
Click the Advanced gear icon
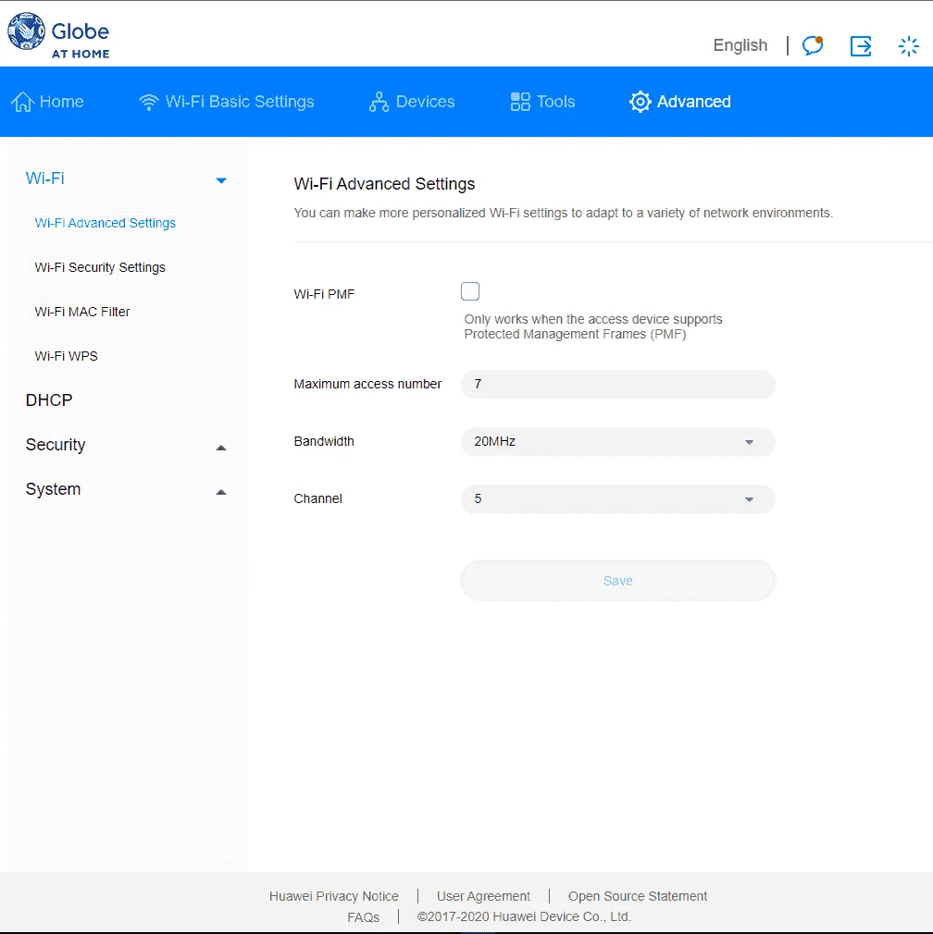640,102
